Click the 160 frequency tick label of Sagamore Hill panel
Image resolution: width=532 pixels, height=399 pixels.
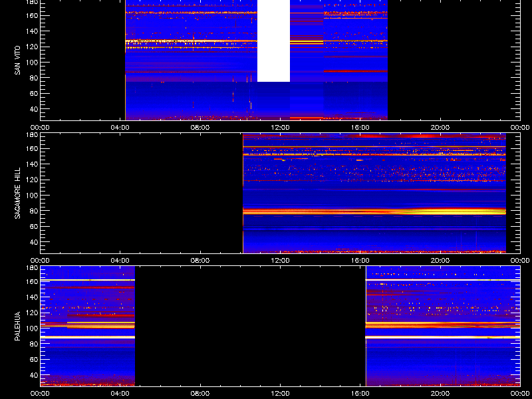(x=32, y=148)
